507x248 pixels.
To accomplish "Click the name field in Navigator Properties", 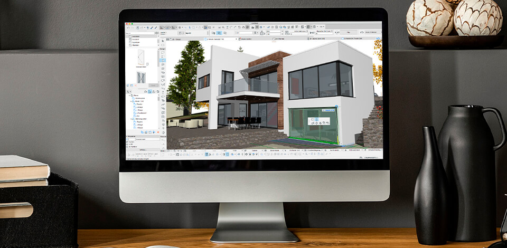I will coord(148,139).
